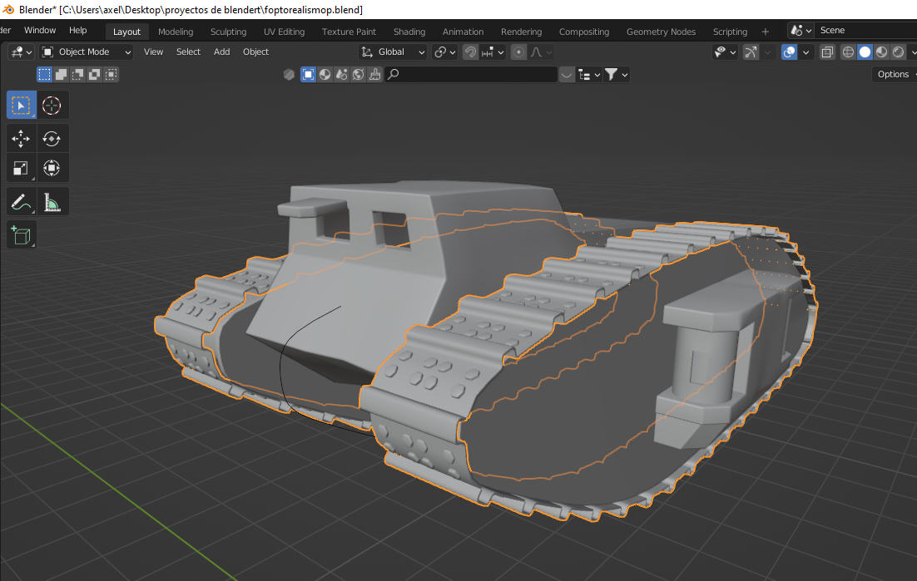Toggle snapping magnet
917x581 pixels.
tap(470, 52)
